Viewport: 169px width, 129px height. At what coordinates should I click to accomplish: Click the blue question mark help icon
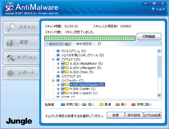point(153,9)
